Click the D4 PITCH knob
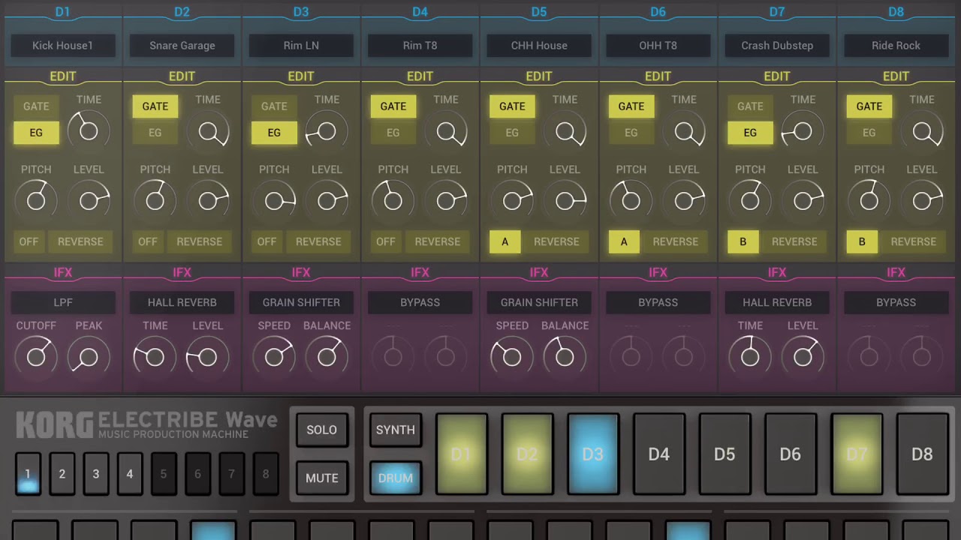 pyautogui.click(x=393, y=200)
